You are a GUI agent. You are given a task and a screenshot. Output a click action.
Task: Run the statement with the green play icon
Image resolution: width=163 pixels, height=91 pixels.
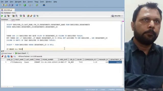2,16
